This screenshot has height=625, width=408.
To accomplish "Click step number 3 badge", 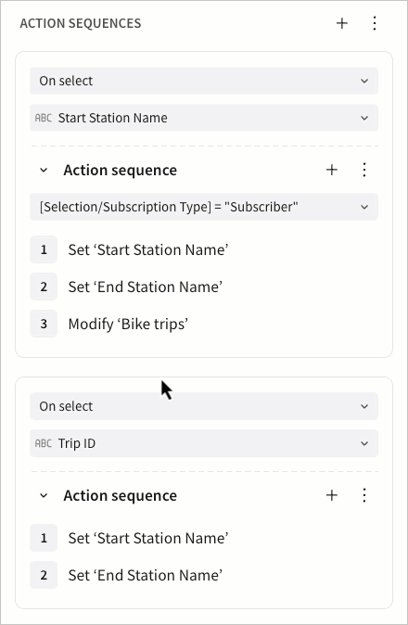I will pyautogui.click(x=44, y=324).
